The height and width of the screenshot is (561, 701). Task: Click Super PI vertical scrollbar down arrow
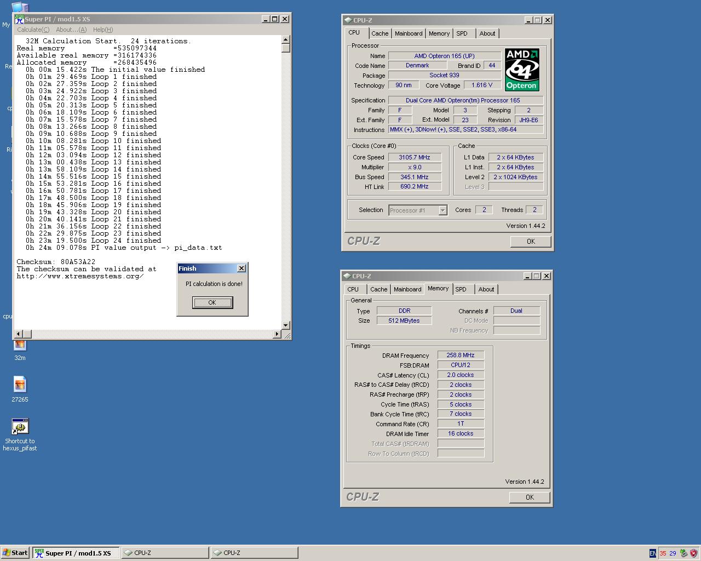(285, 325)
